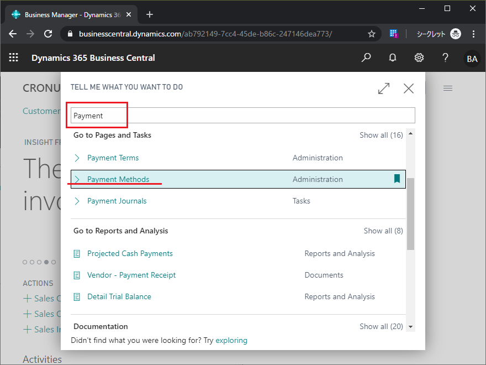Click the Documentation section heading
This screenshot has width=486, height=365.
click(101, 326)
